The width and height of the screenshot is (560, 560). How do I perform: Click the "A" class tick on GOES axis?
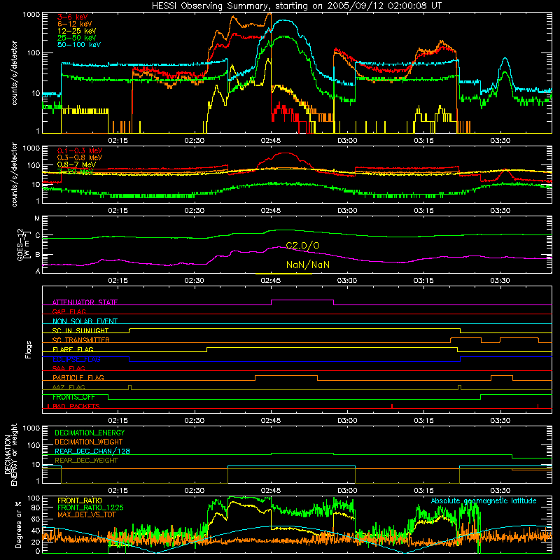pyautogui.click(x=38, y=271)
